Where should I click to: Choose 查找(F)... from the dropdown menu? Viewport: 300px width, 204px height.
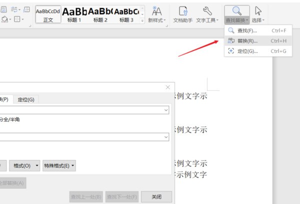pos(258,30)
